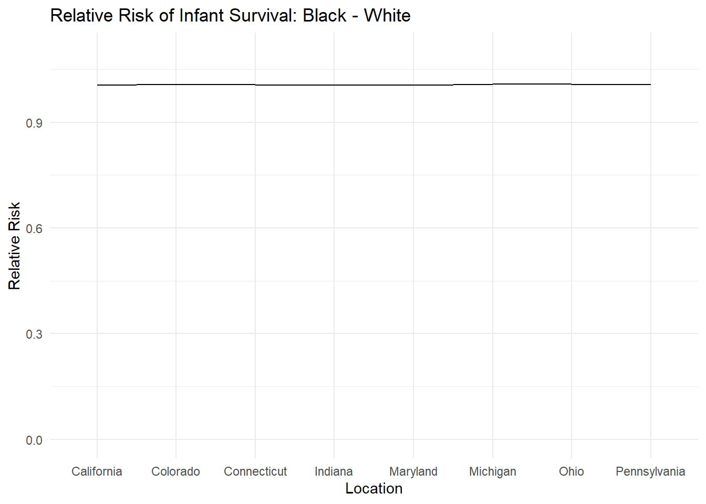This screenshot has width=706, height=504.
Task: Select the California x-axis label
Action: [97, 471]
